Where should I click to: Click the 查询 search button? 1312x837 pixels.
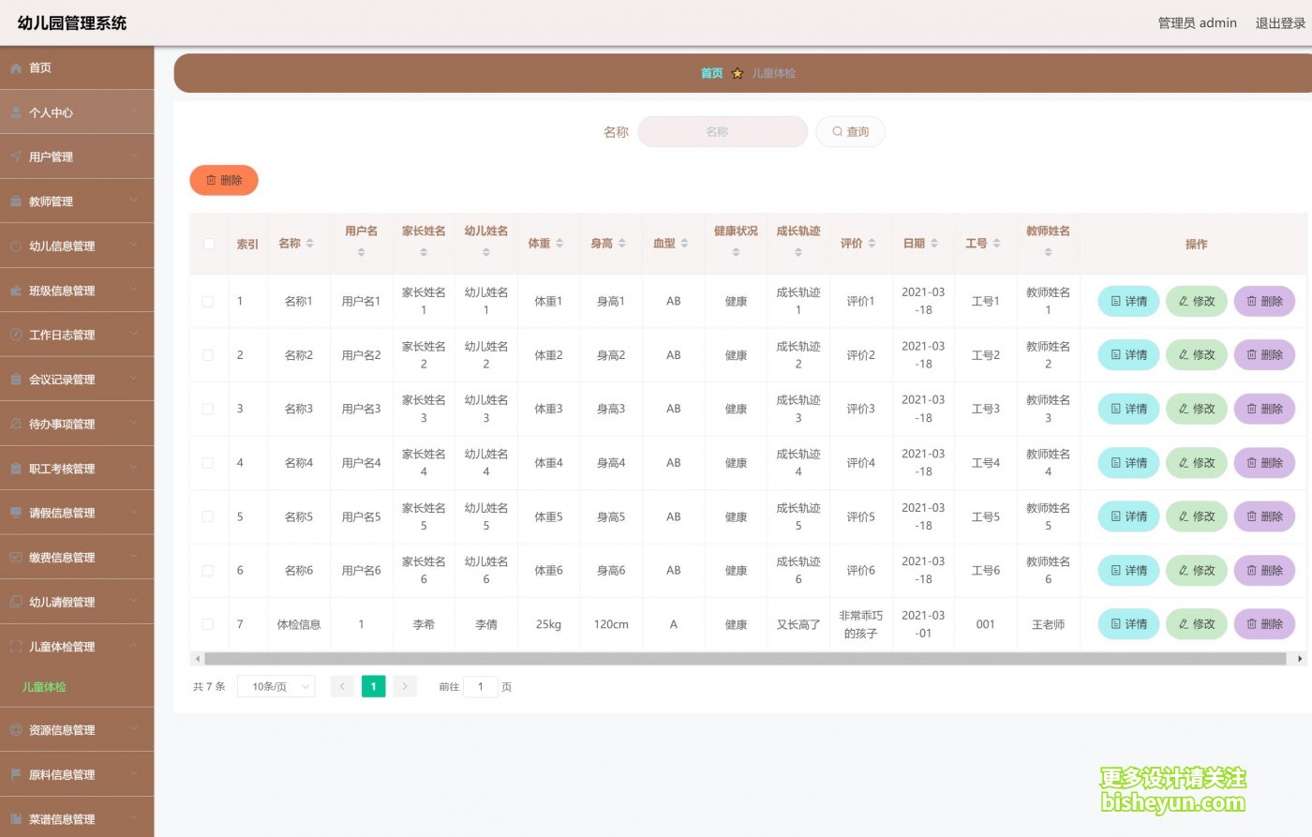tap(850, 132)
